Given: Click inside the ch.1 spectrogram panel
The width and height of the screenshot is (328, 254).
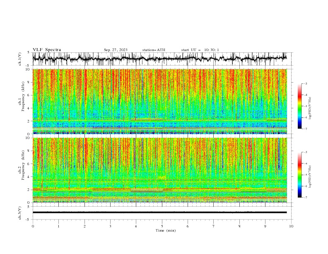Looking at the screenshot, I should pyautogui.click(x=159, y=101).
